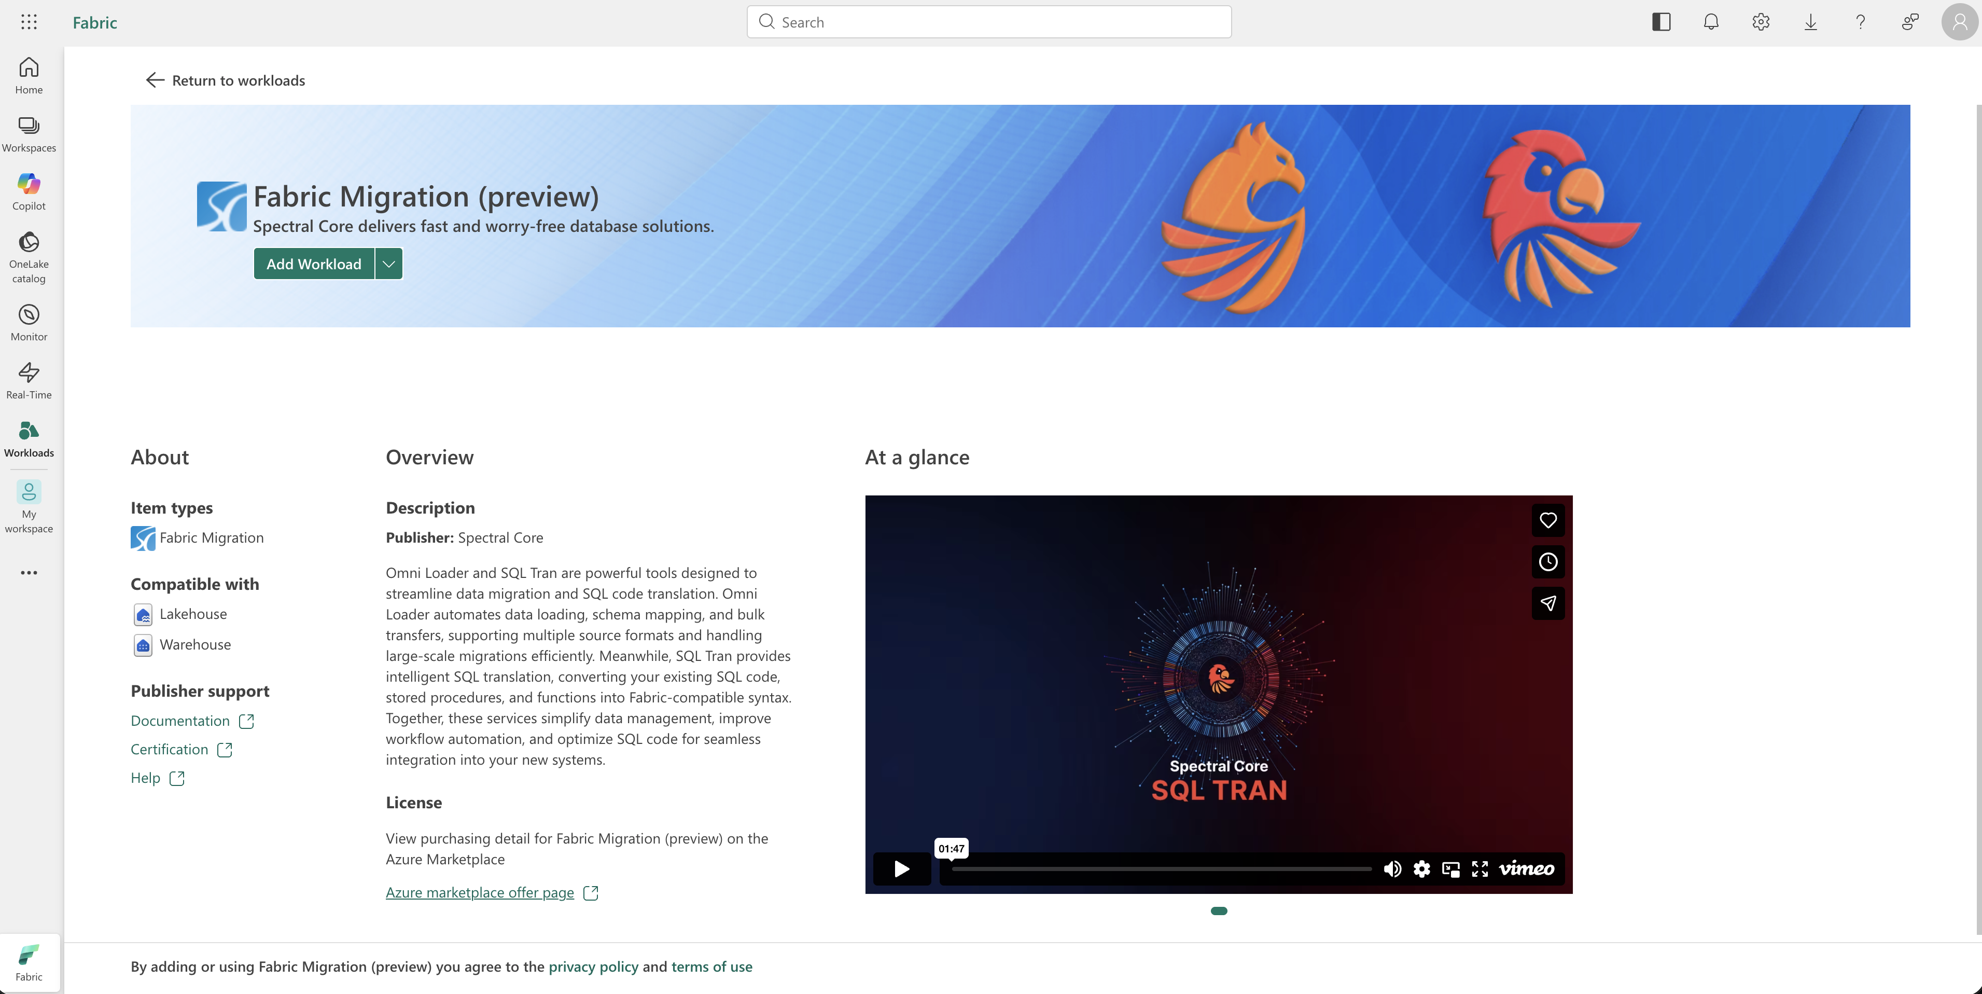Click the Search field

pos(988,22)
